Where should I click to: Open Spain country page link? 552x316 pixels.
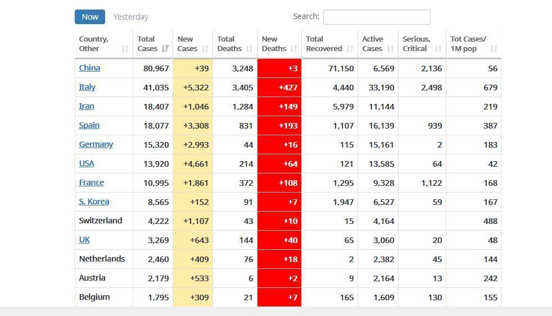[x=89, y=125]
